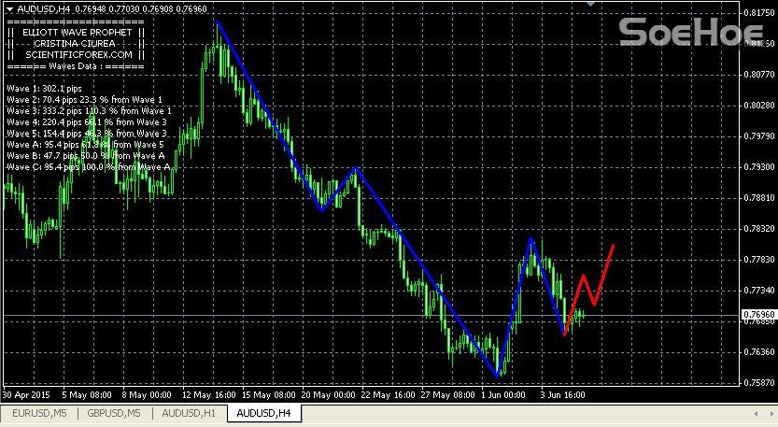Click the left arrow of the chart tab scroller

click(x=756, y=414)
